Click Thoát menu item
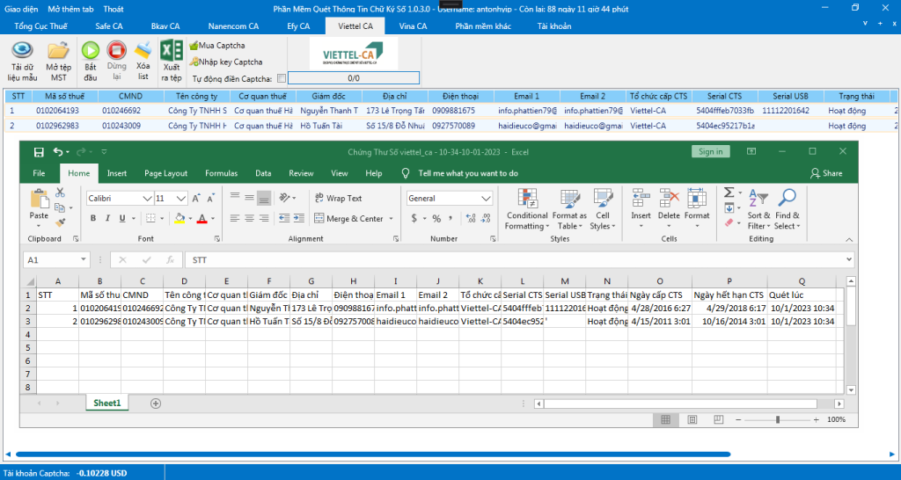The height and width of the screenshot is (480, 901). [x=114, y=9]
